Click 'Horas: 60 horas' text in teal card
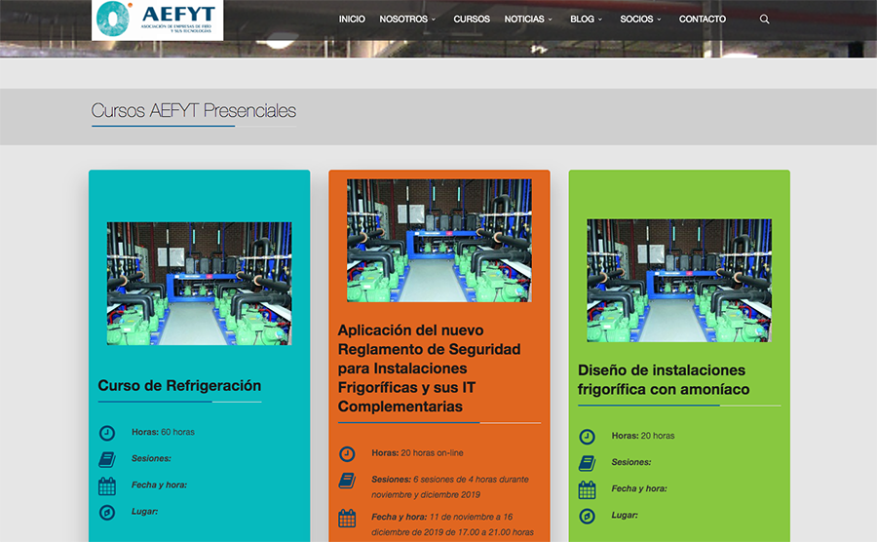 coord(163,432)
